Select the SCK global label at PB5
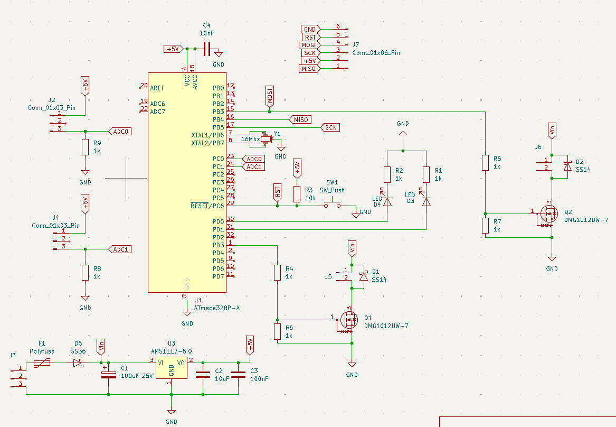 pyautogui.click(x=330, y=127)
